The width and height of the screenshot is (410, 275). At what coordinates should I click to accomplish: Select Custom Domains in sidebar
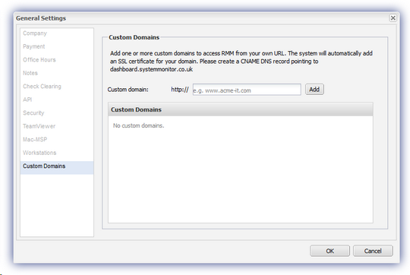(x=57, y=167)
